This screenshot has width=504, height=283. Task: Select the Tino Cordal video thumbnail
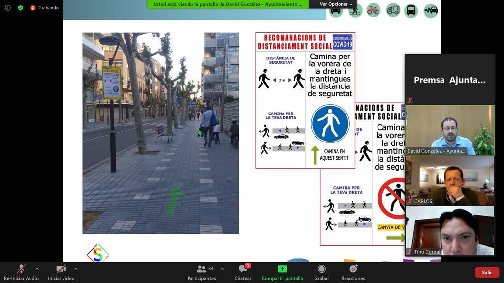450,231
